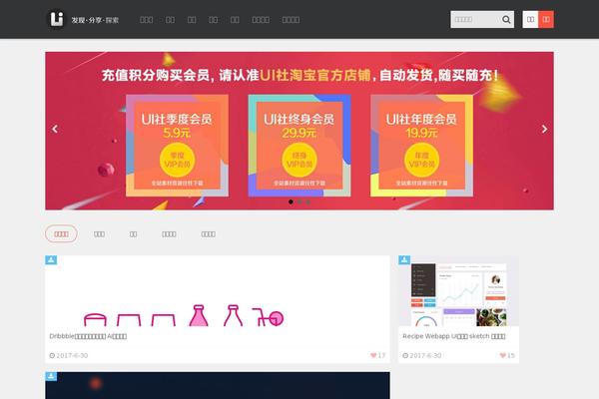Click the magnifier search icon
599x399 pixels.
tap(506, 20)
